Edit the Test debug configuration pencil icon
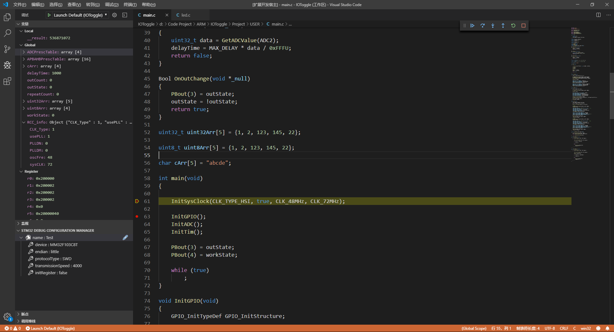614x332 pixels. click(x=125, y=238)
